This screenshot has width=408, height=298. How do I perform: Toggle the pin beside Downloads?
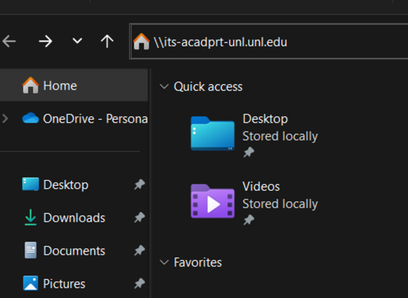139,218
